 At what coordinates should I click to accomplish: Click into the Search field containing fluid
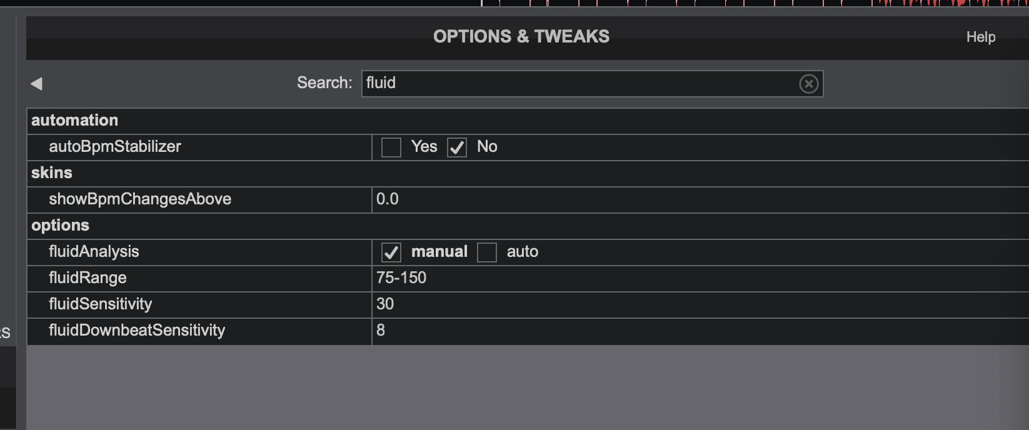coord(592,84)
